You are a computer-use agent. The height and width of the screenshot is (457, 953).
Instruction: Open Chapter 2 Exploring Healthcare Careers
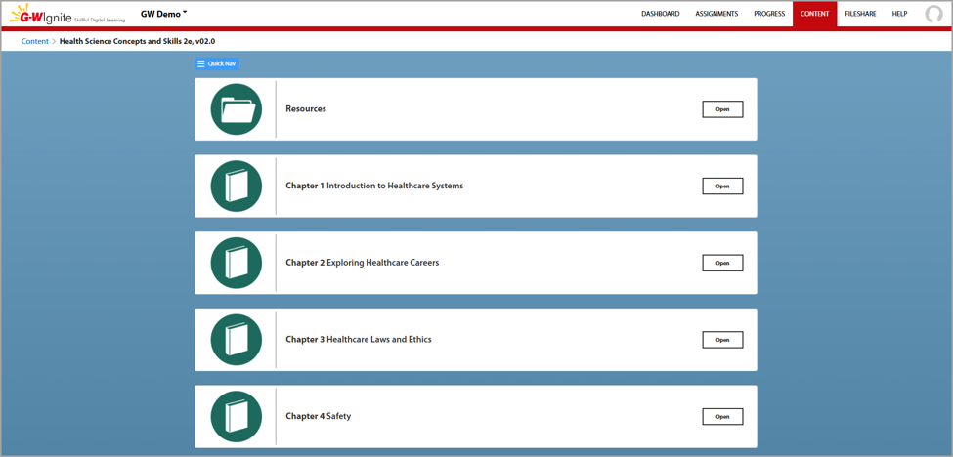tap(722, 263)
